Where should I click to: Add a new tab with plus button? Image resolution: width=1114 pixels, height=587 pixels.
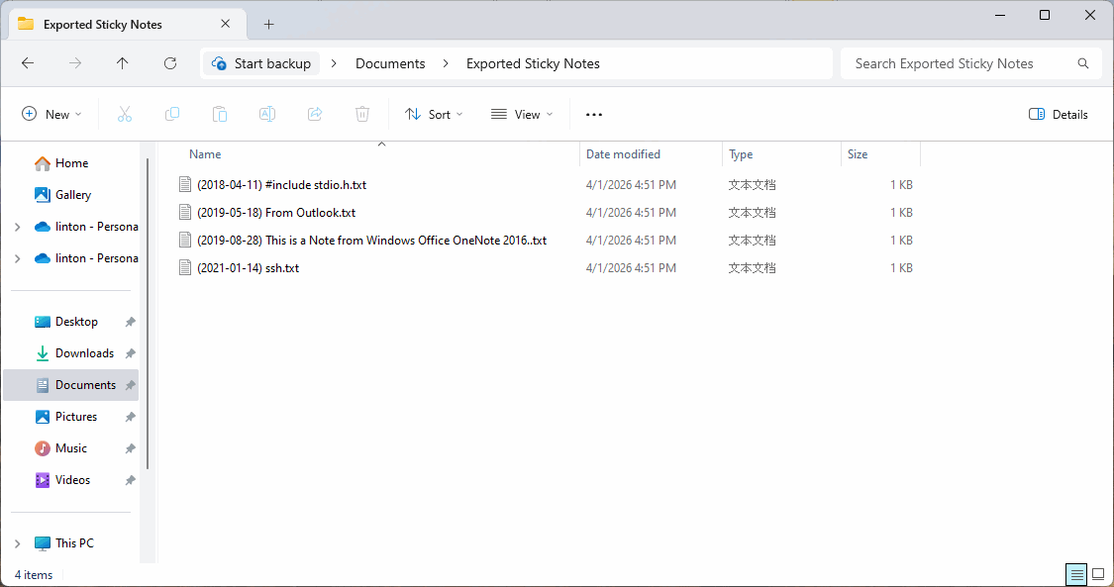(268, 25)
